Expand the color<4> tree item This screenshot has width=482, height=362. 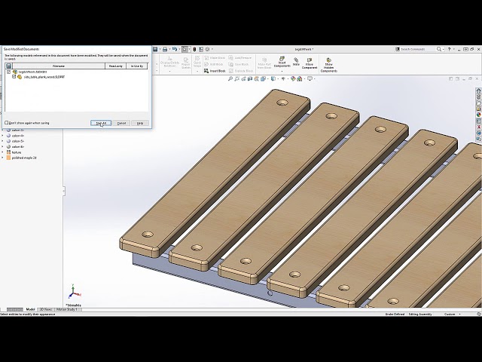[3, 136]
